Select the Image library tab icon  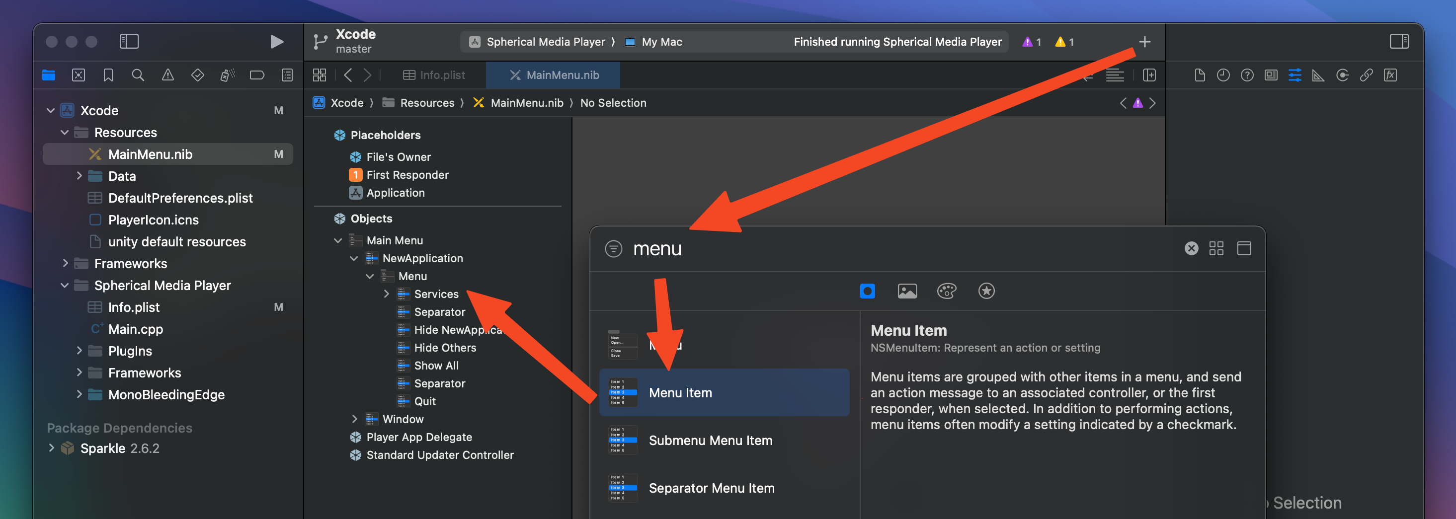coord(906,291)
